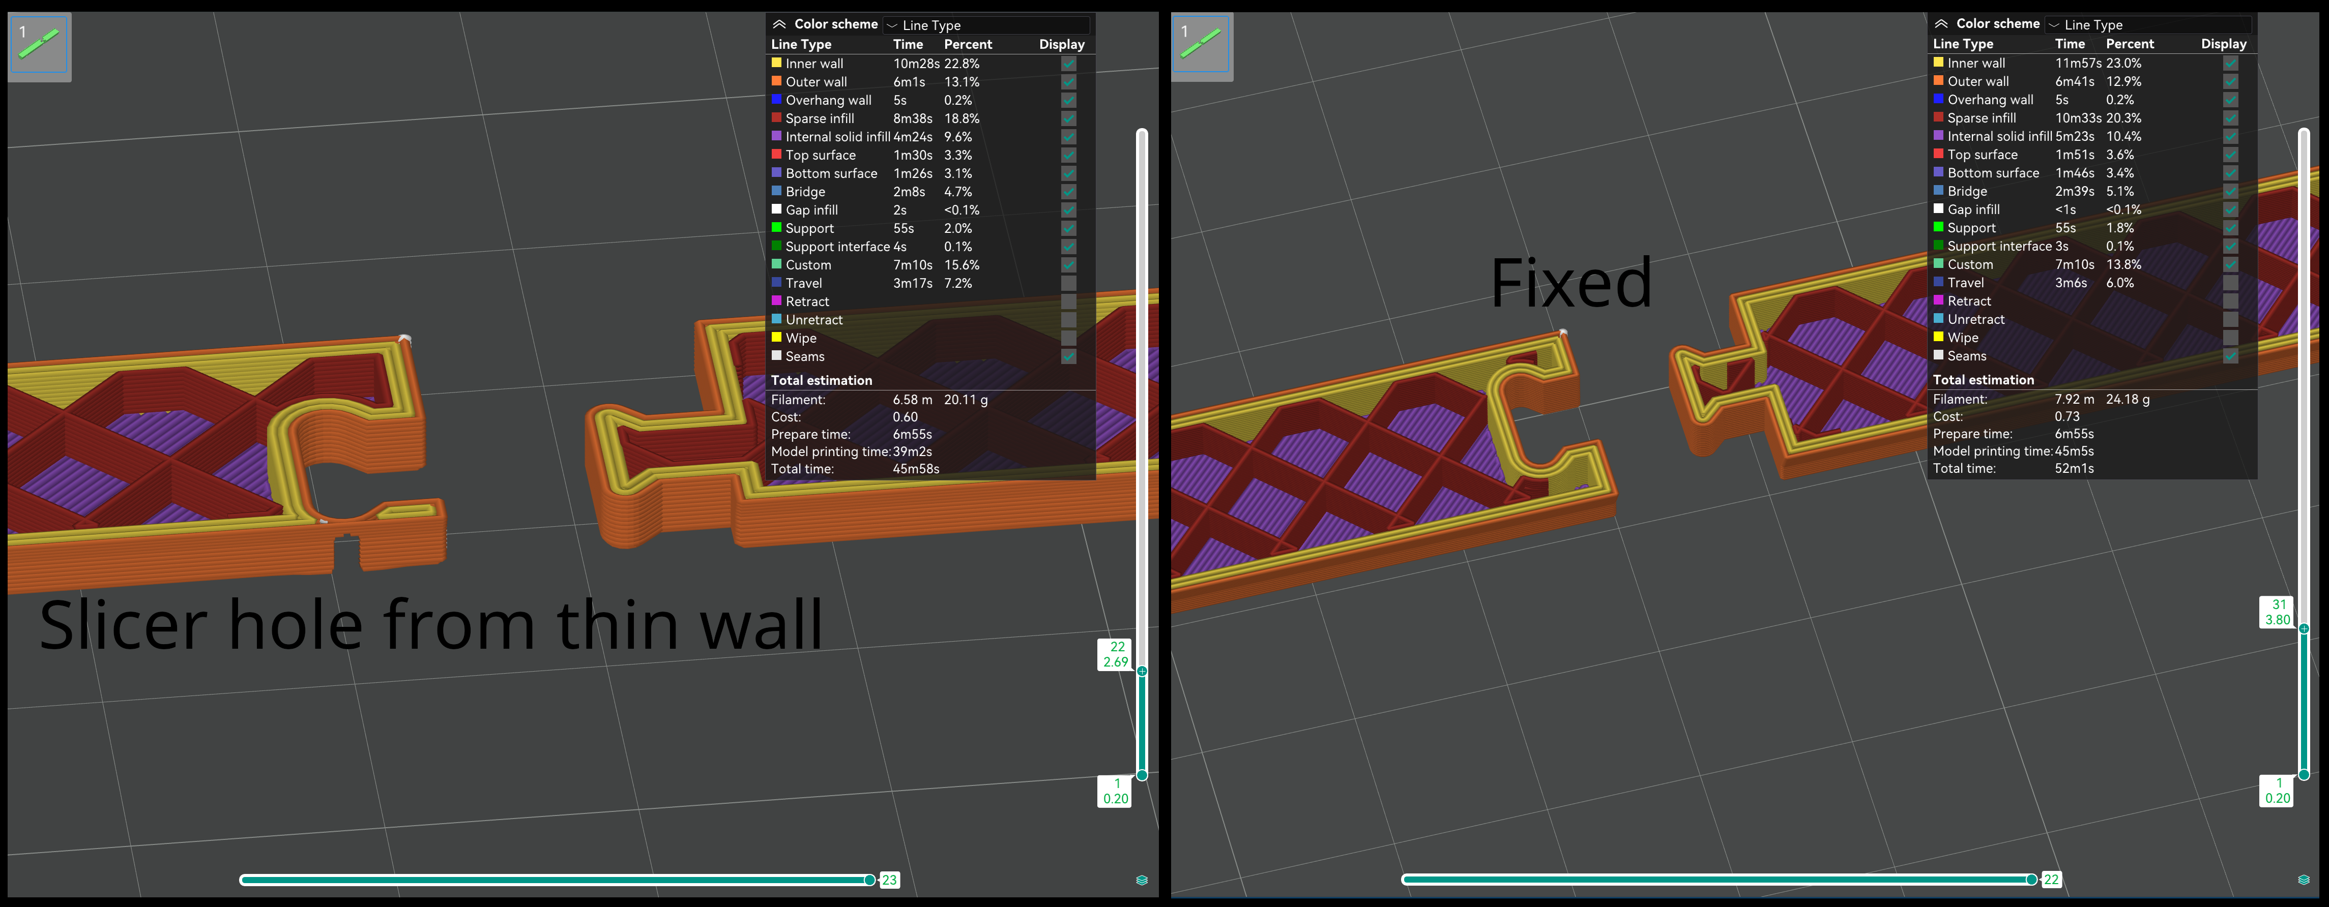
Task: Hide Top surface in Fixed view
Action: click(x=2230, y=155)
